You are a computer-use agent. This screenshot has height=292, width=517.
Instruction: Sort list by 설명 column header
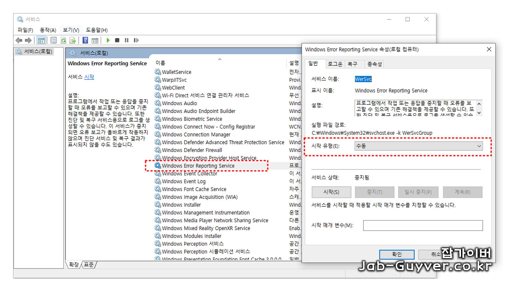pyautogui.click(x=294, y=63)
